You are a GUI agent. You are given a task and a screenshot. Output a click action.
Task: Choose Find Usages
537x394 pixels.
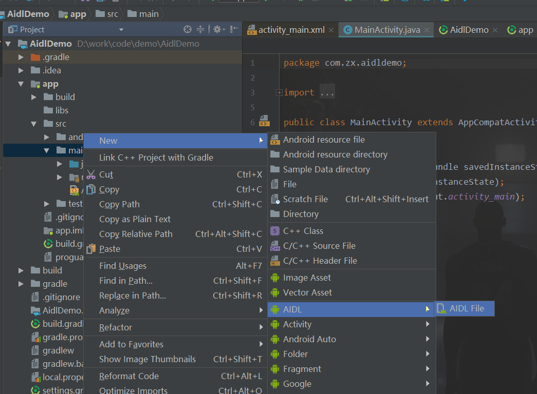(x=175, y=266)
